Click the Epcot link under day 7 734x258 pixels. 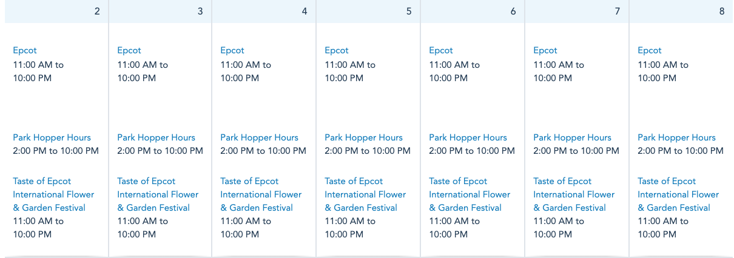pyautogui.click(x=545, y=51)
